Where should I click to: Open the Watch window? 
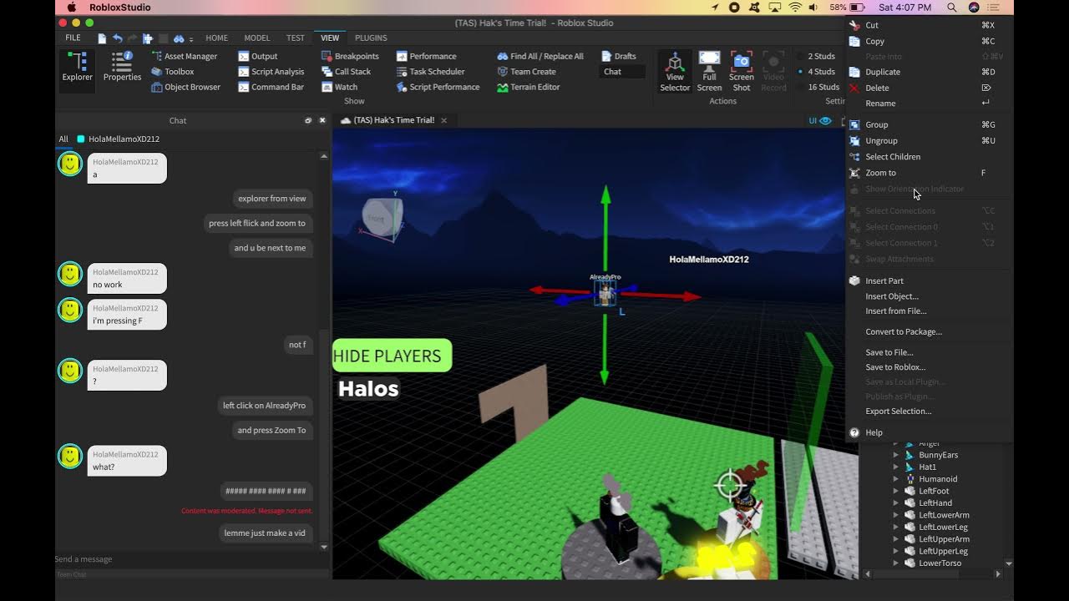(x=339, y=87)
